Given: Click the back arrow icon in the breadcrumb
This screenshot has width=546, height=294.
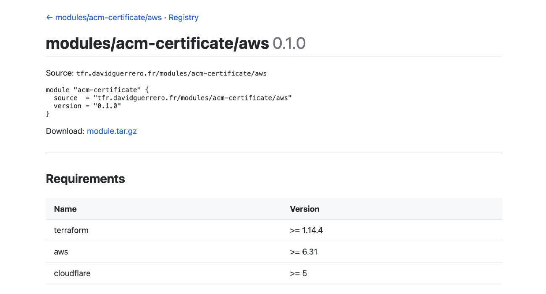Looking at the screenshot, I should tap(49, 17).
